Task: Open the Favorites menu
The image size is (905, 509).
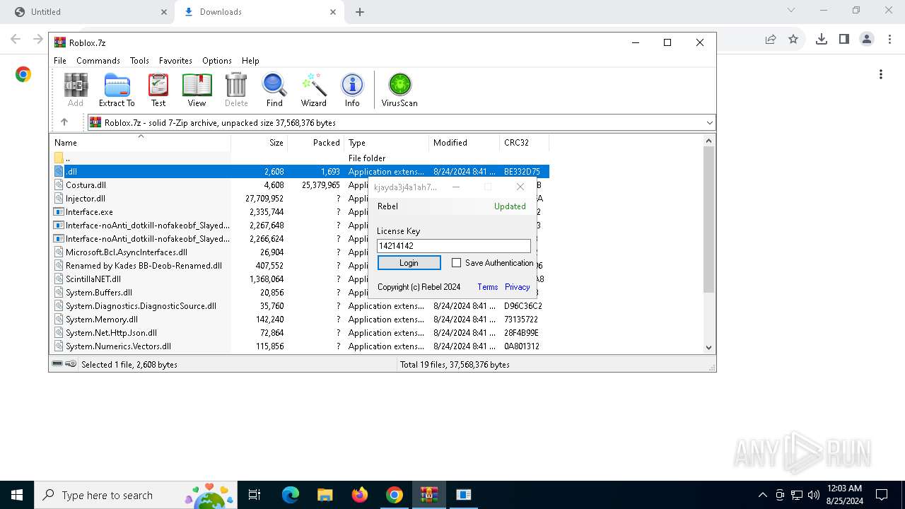Action: click(175, 61)
